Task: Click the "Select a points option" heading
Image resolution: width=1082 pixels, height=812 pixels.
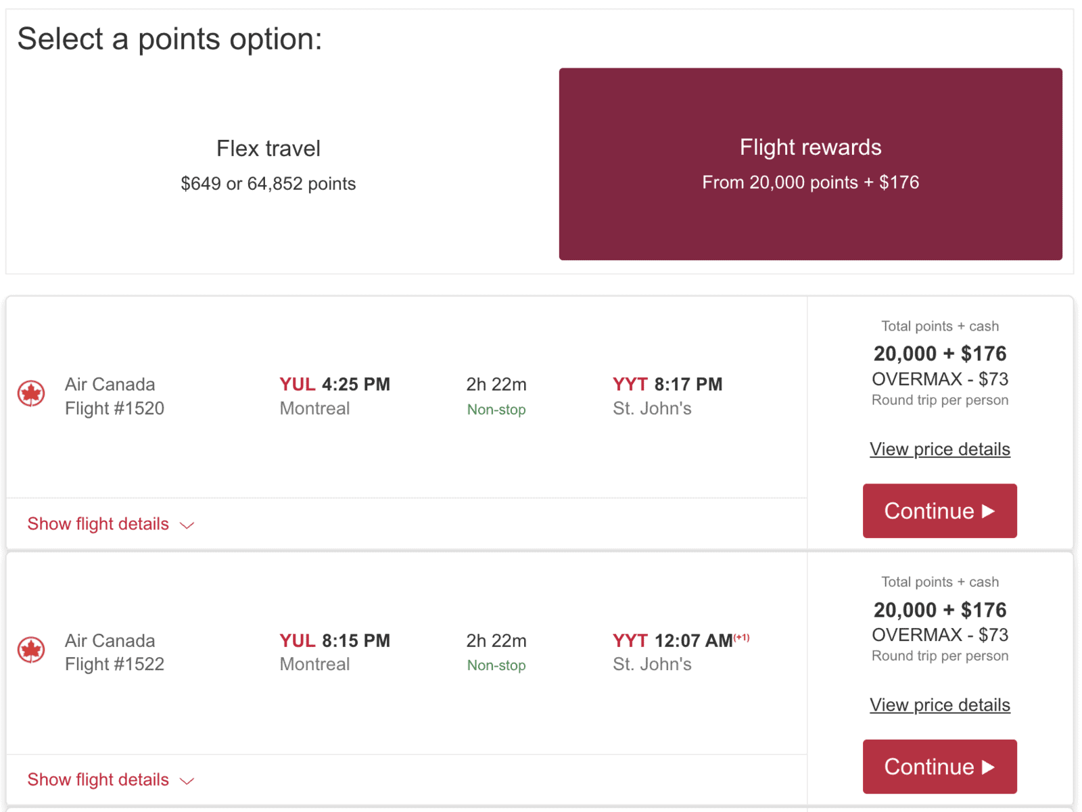Action: pos(170,39)
